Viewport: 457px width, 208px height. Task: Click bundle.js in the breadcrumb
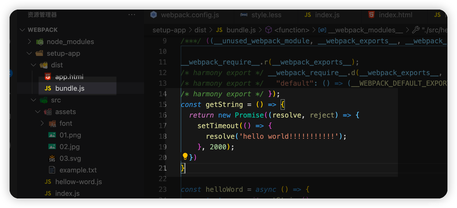(x=241, y=30)
